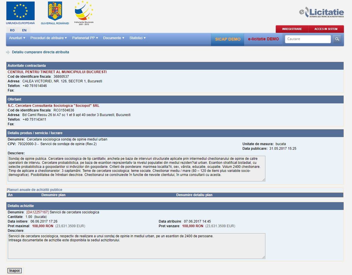Open the Statistici dropdown menu
The height and width of the screenshot is (275, 352).
(137, 38)
